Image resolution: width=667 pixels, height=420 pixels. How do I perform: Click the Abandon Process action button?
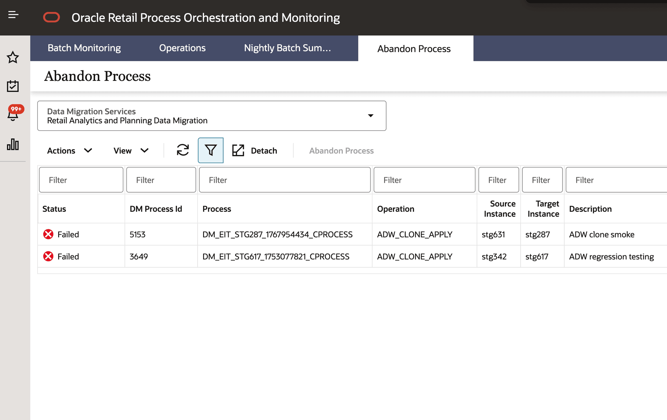pos(341,150)
